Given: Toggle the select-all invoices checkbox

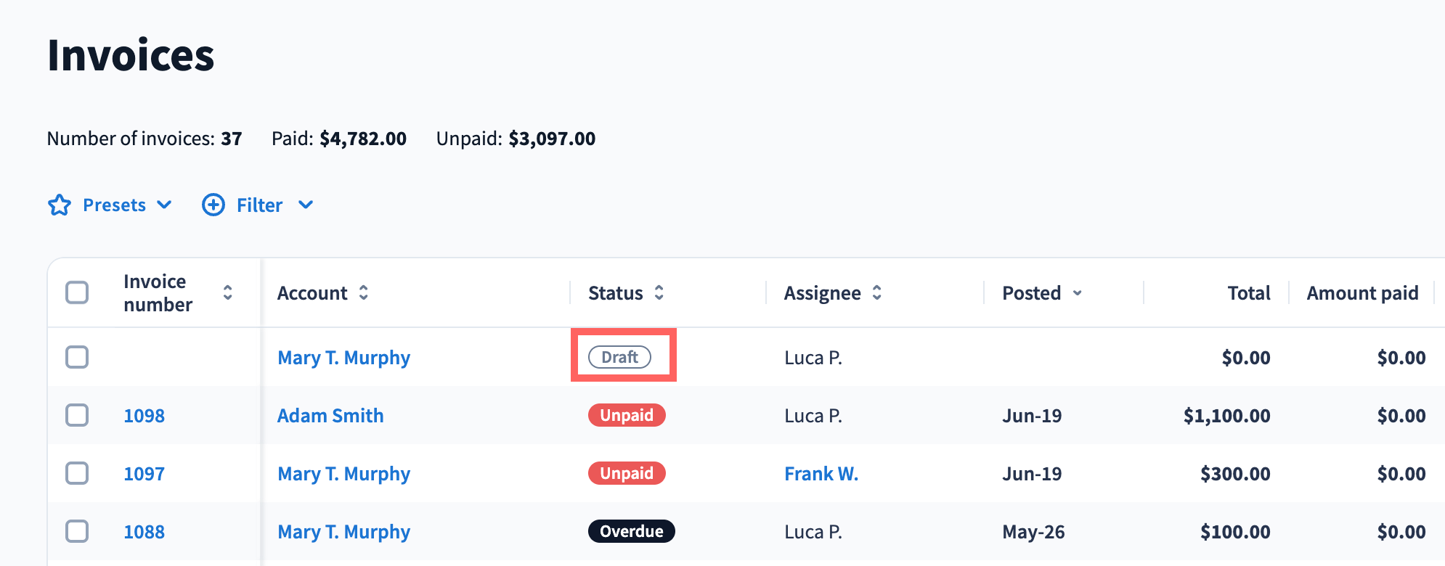Looking at the screenshot, I should coord(77,292).
